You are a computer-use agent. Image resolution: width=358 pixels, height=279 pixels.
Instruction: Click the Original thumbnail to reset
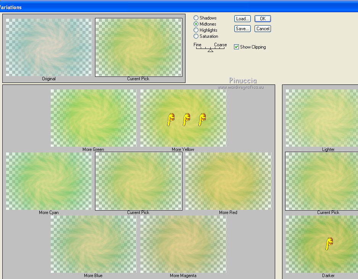click(49, 47)
